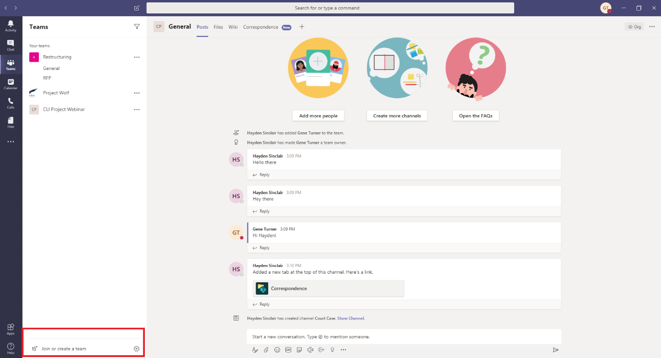661x358 pixels.
Task: Attach a file with the paperclip icon
Action: coord(266,350)
